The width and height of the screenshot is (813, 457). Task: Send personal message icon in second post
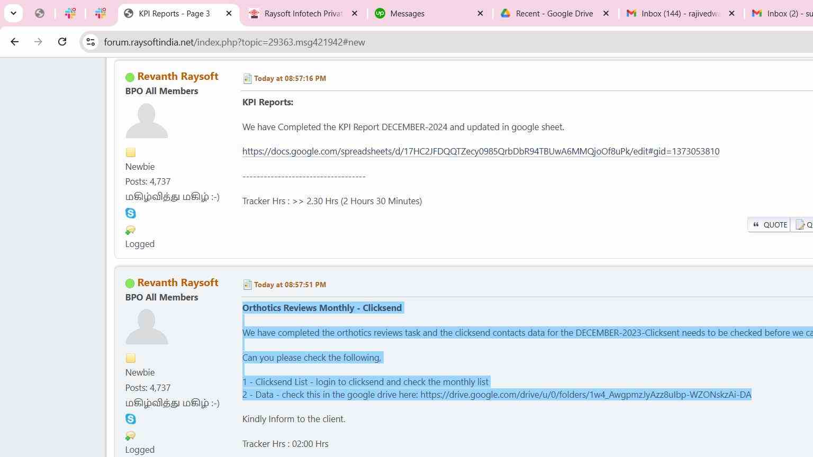[x=130, y=435]
